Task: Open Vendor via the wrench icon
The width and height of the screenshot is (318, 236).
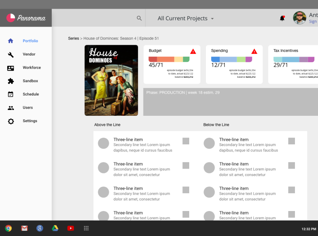Action: pos(11,54)
